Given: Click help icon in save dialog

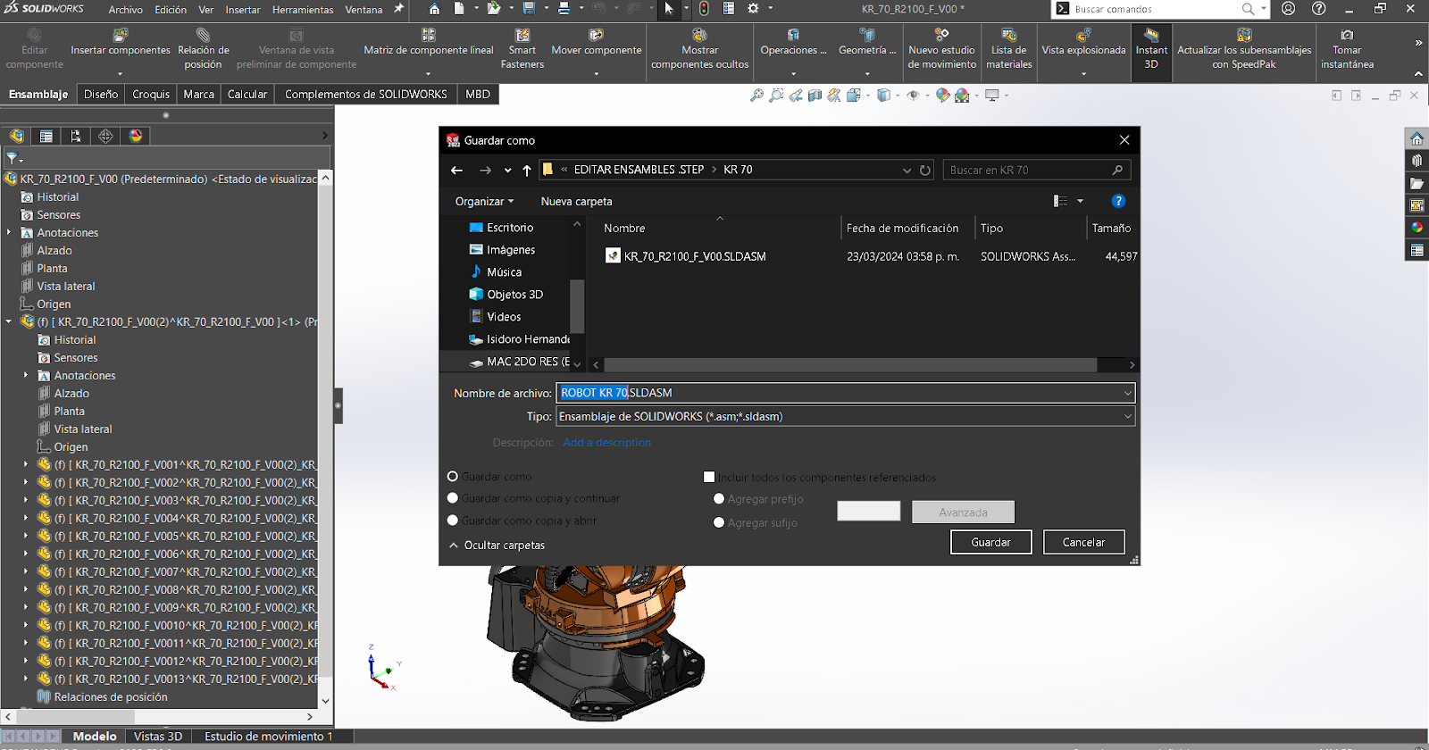Looking at the screenshot, I should tap(1118, 201).
